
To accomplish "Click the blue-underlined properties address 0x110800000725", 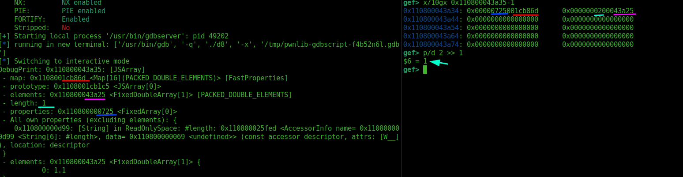I will (x=86, y=112).
